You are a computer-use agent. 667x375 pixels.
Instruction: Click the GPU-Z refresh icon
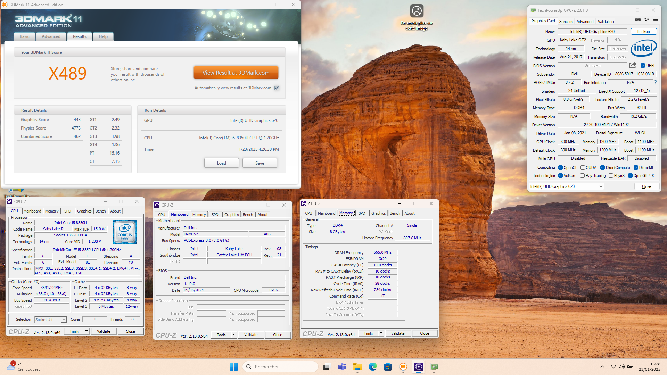(647, 20)
